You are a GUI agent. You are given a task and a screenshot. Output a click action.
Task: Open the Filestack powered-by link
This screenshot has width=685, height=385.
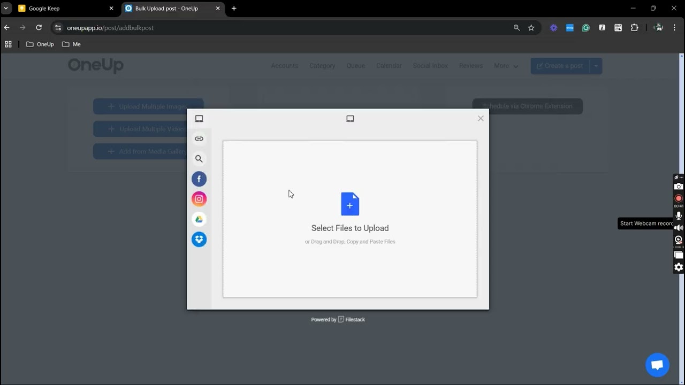point(338,319)
